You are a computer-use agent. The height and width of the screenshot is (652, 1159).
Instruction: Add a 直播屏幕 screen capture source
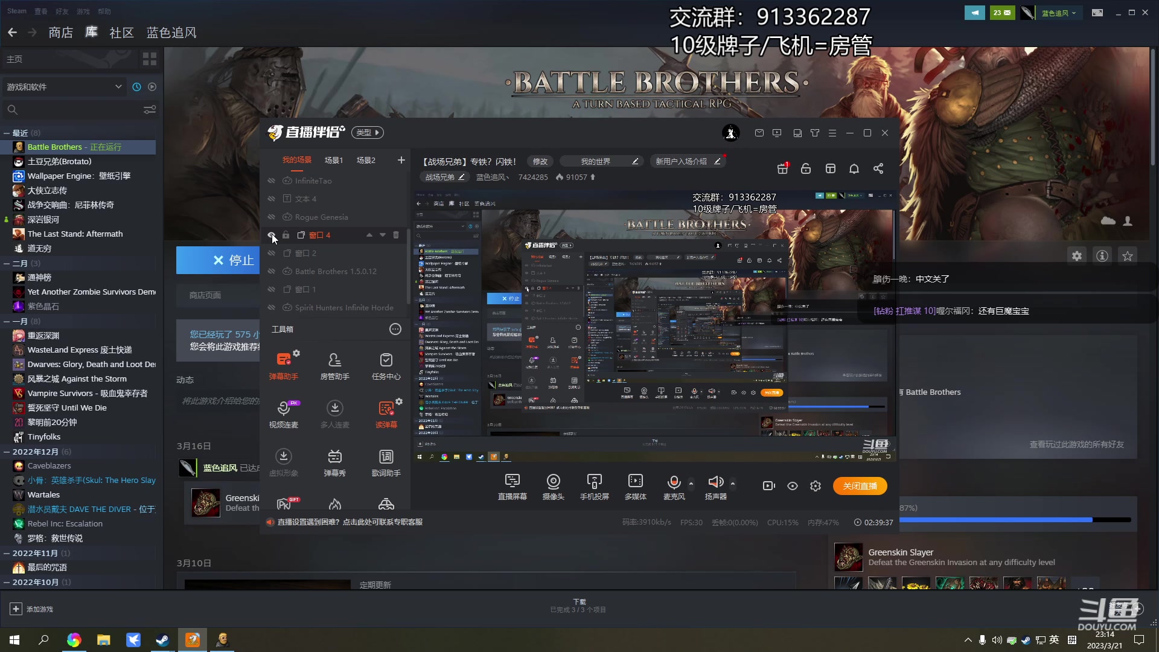pyautogui.click(x=512, y=487)
